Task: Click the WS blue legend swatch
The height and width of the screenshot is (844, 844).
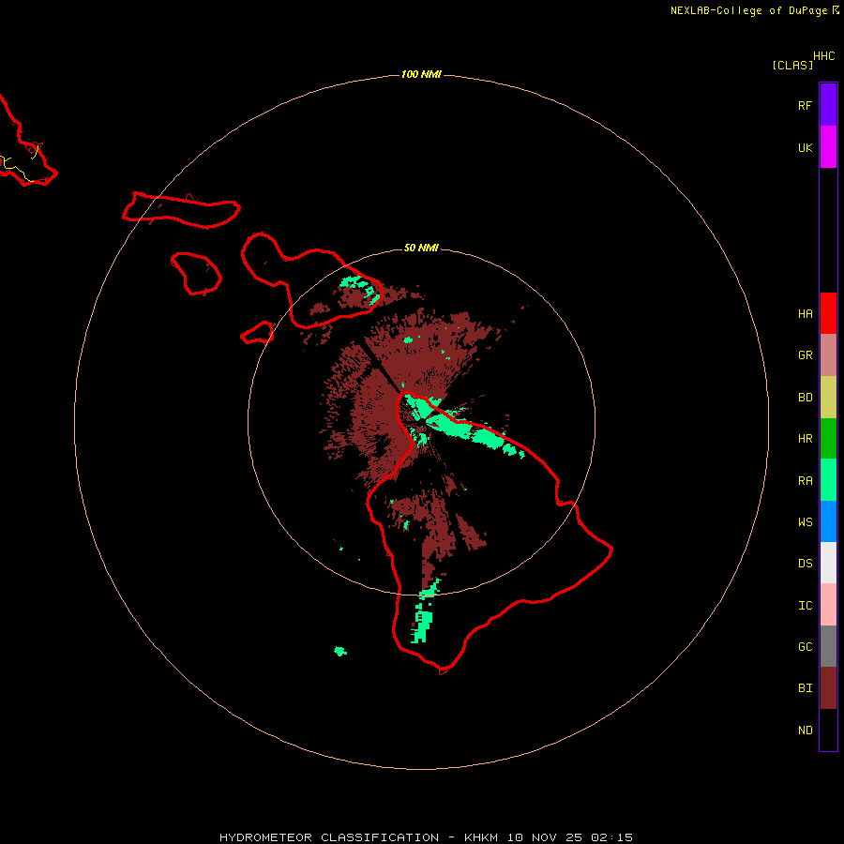Action: [828, 521]
